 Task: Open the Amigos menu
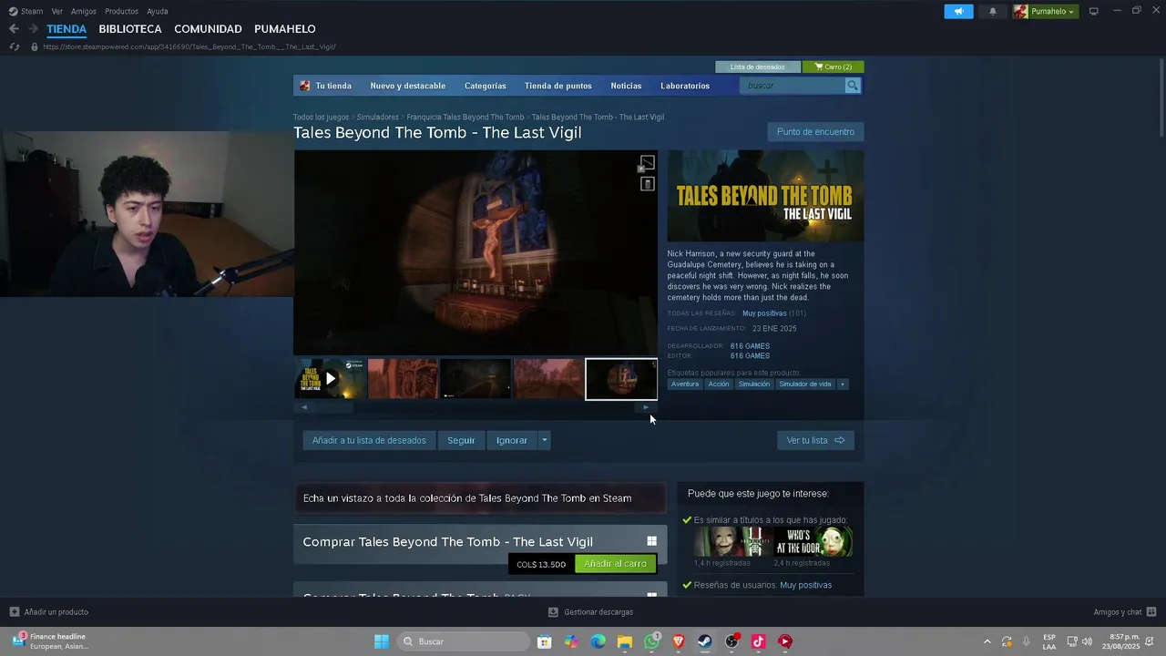point(84,11)
